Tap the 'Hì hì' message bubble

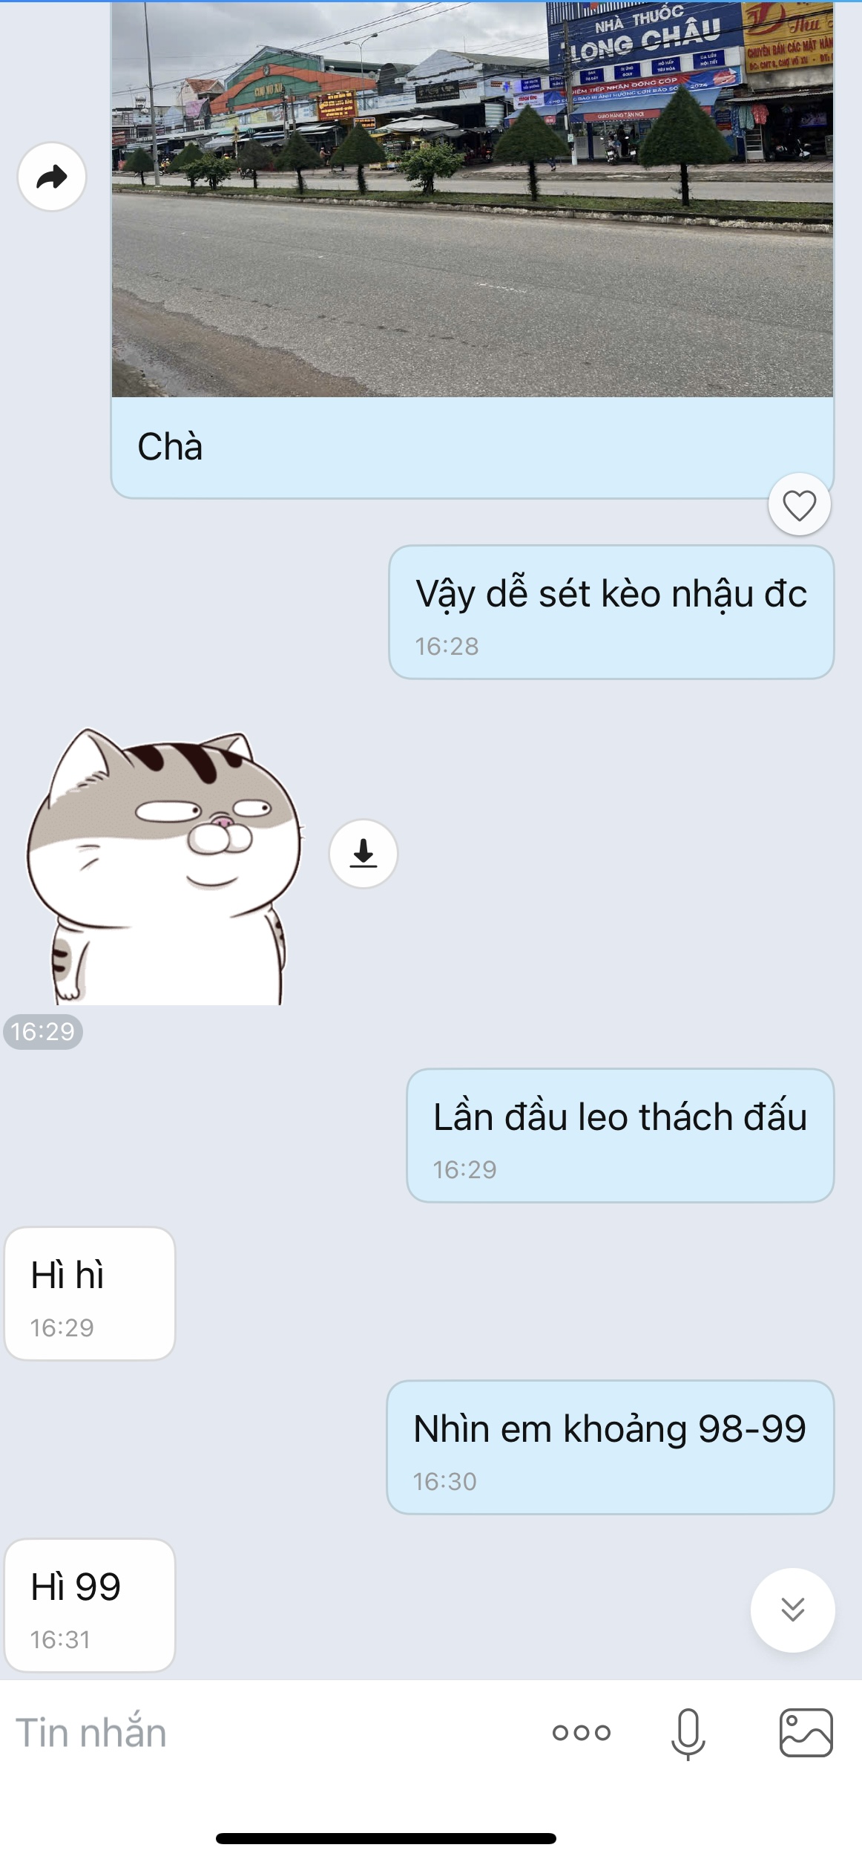pos(90,1293)
